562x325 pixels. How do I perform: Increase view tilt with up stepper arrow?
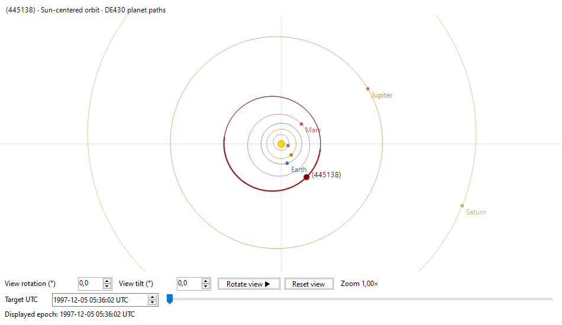206,281
